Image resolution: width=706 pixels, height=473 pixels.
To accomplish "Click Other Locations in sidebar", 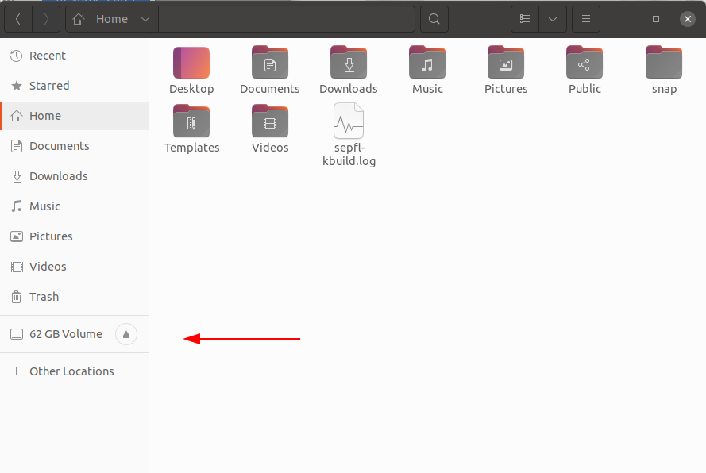I will pos(71,371).
